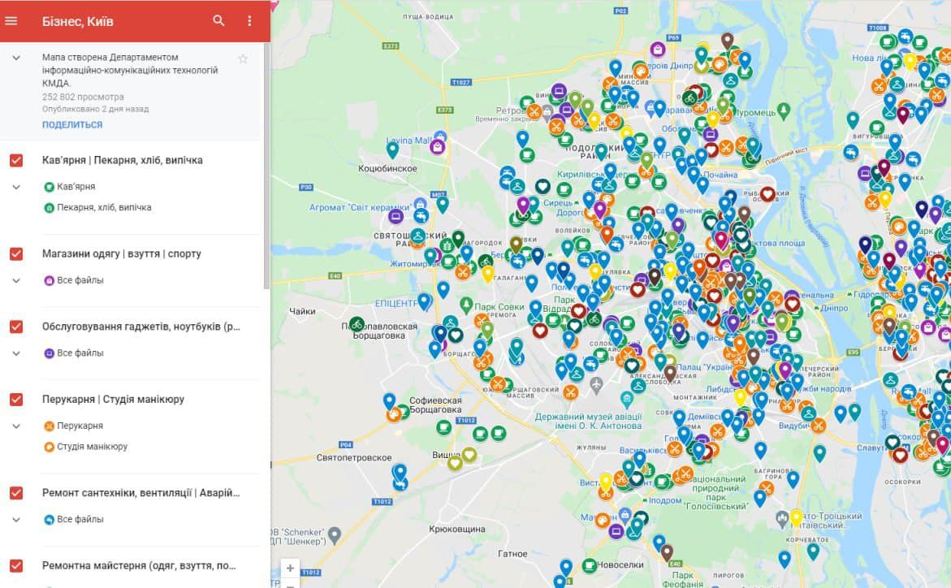Collapse the Обслуговування гаджетів layer chevron
Screen dimensions: 951x588
click(16, 353)
